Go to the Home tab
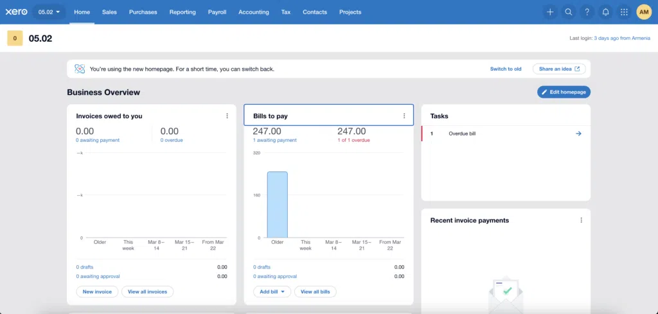 point(82,12)
